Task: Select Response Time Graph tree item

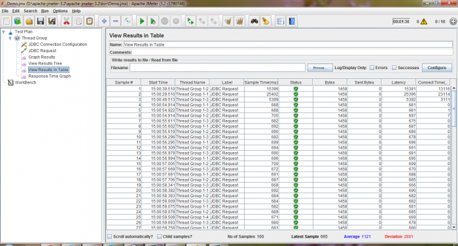Action: pos(49,76)
